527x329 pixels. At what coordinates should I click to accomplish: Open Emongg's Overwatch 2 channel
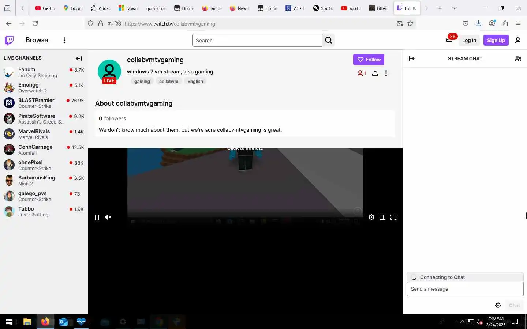pyautogui.click(x=44, y=88)
